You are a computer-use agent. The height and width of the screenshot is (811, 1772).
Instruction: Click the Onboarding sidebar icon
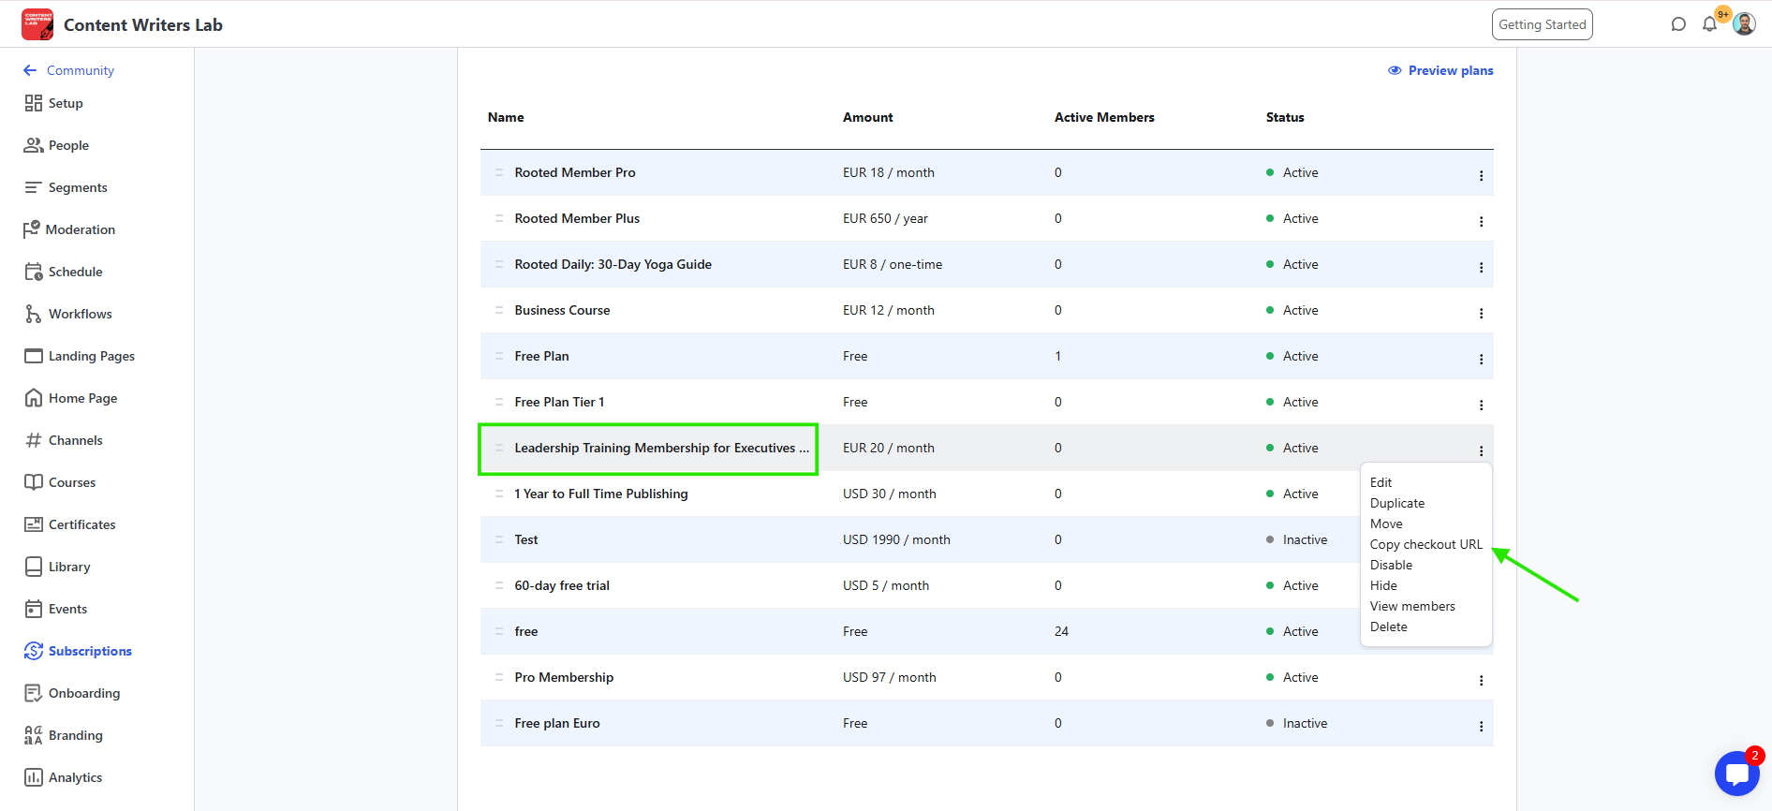tap(34, 693)
